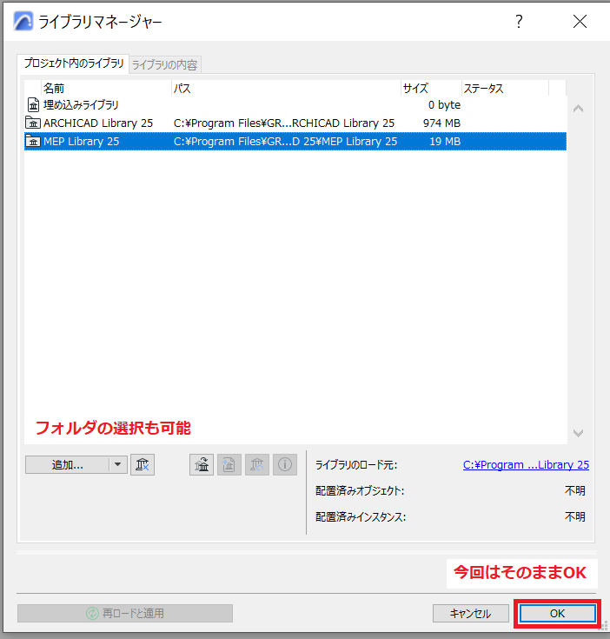Viewport: 610px width, 639px height.
Task: Click the scroll up arrow of library list
Action: point(578,109)
